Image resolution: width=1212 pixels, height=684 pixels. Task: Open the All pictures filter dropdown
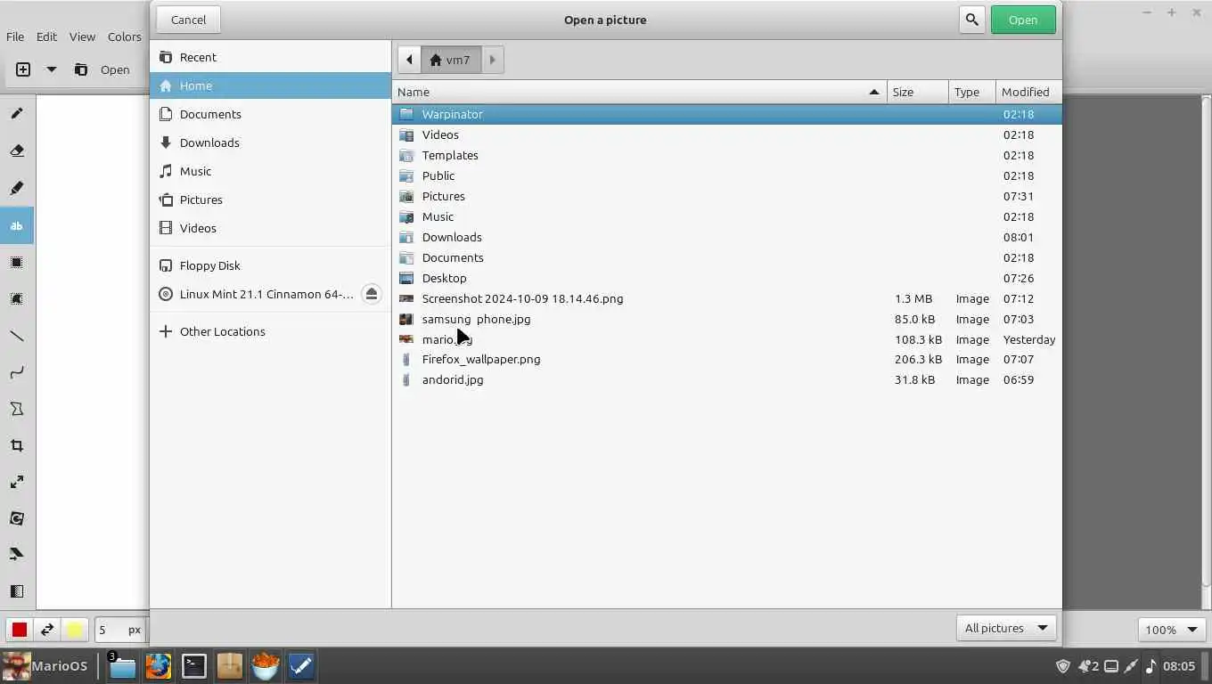tap(1006, 628)
